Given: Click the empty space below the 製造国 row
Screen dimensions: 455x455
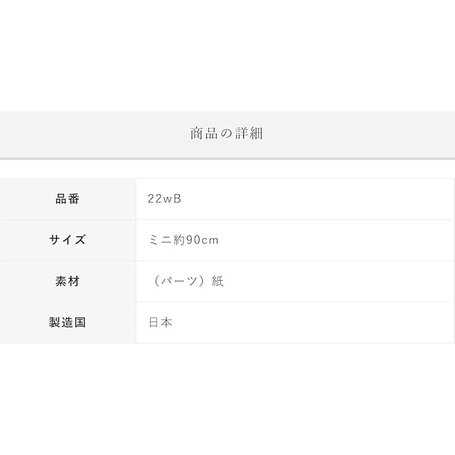Looking at the screenshot, I should (x=227, y=398).
